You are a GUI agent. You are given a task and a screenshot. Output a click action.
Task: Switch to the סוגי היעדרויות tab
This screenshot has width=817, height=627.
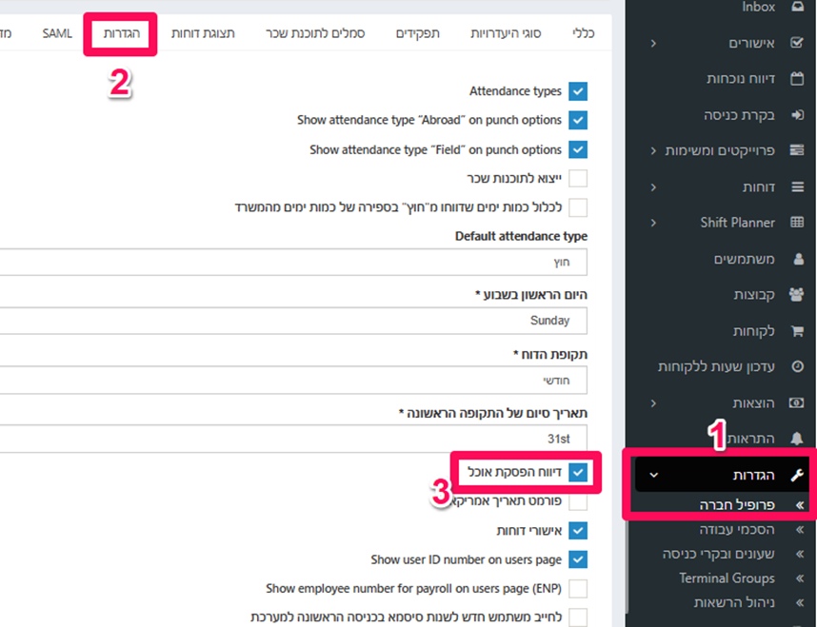pos(506,33)
